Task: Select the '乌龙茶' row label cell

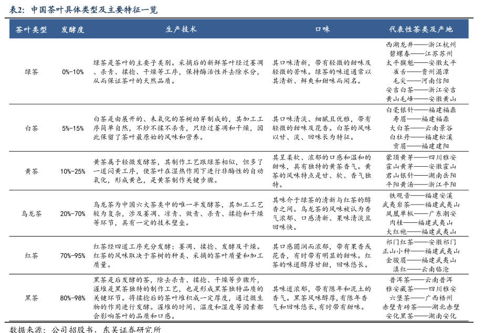Action: [x=31, y=214]
